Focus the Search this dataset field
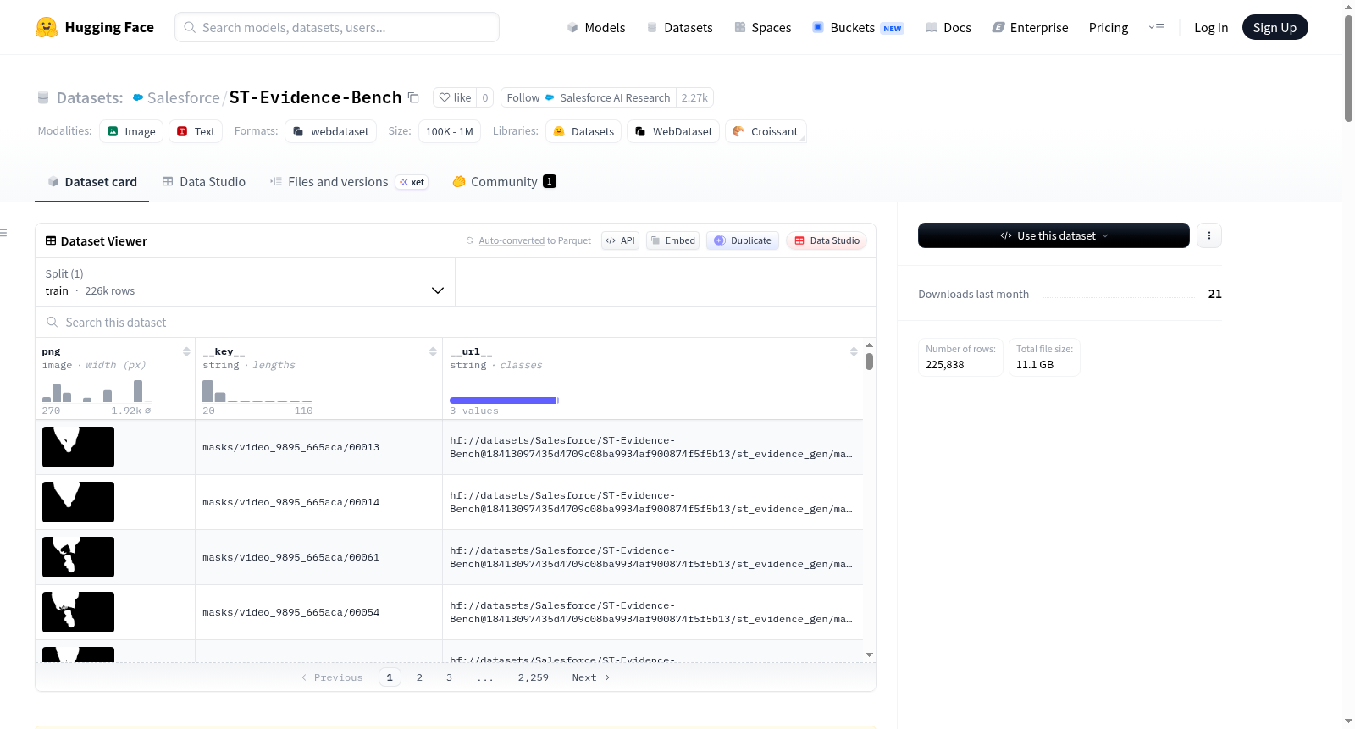 tap(456, 322)
